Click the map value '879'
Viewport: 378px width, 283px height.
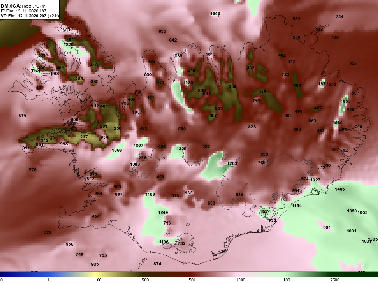pos(22,116)
